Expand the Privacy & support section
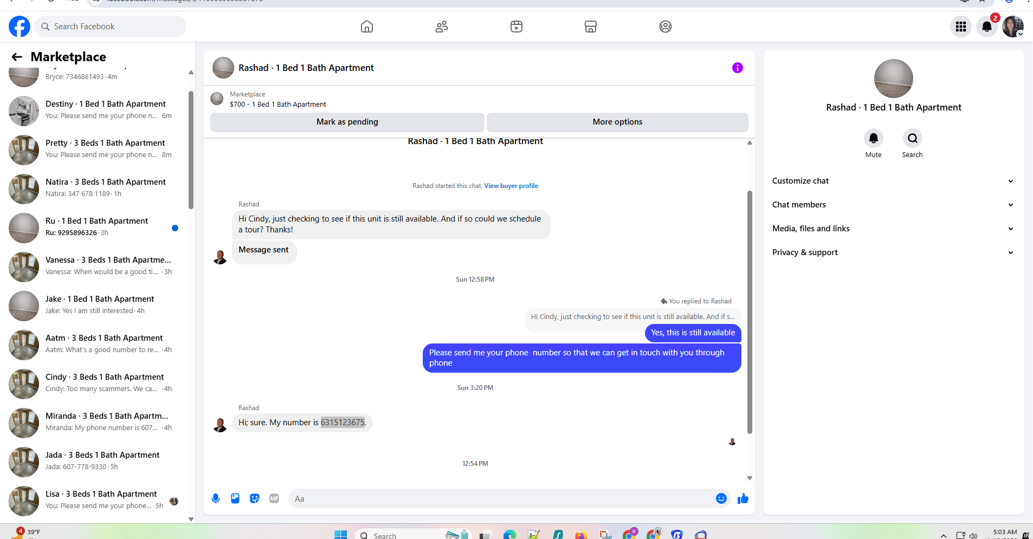The image size is (1033, 539). 893,252
